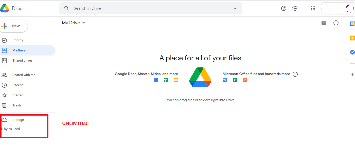Screen dimensions: 355x146
Task: Open the Settings gear icon
Action: 295,8
